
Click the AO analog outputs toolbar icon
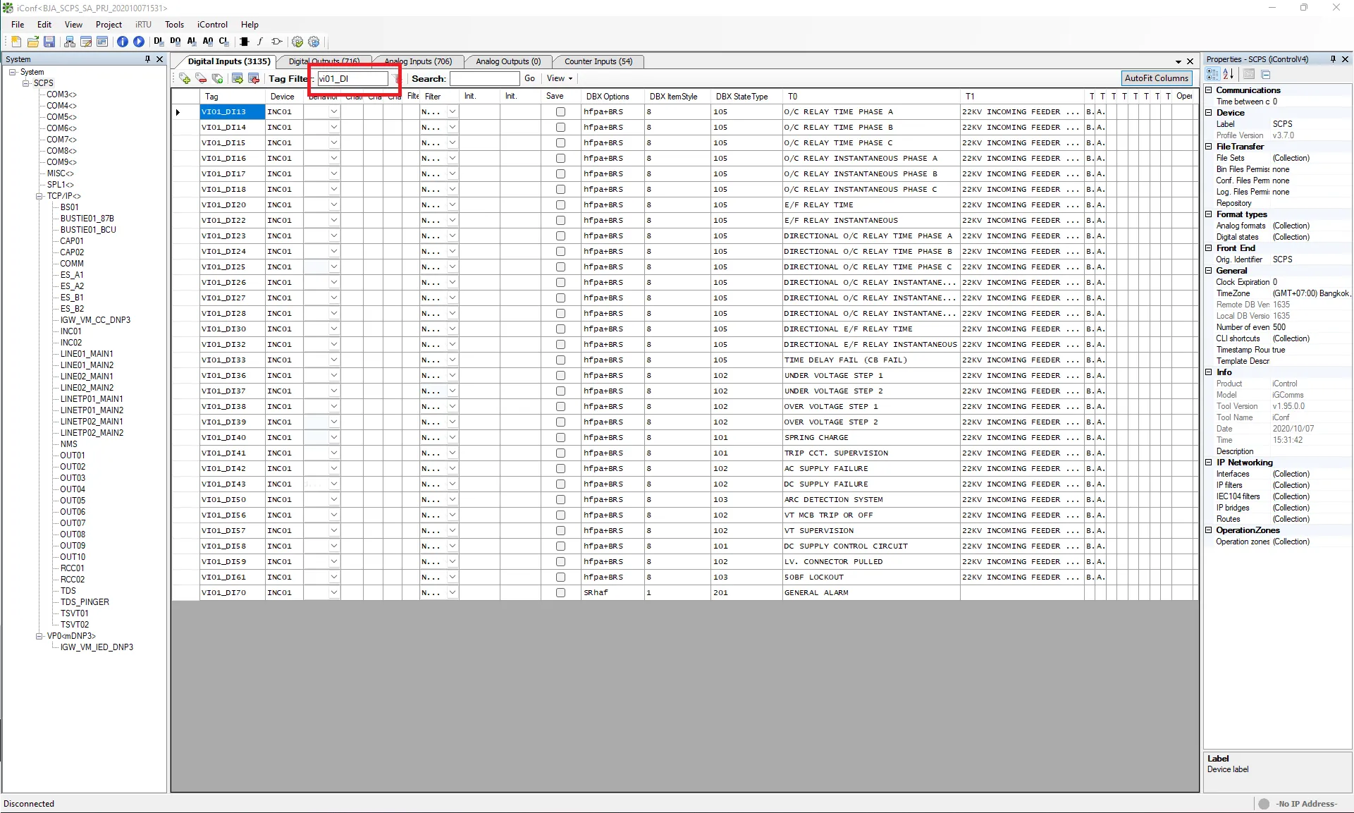coord(208,42)
